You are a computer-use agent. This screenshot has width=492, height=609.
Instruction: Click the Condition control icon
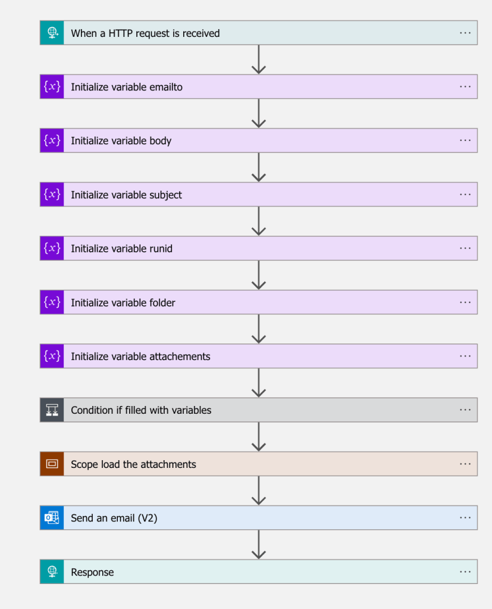coord(52,410)
